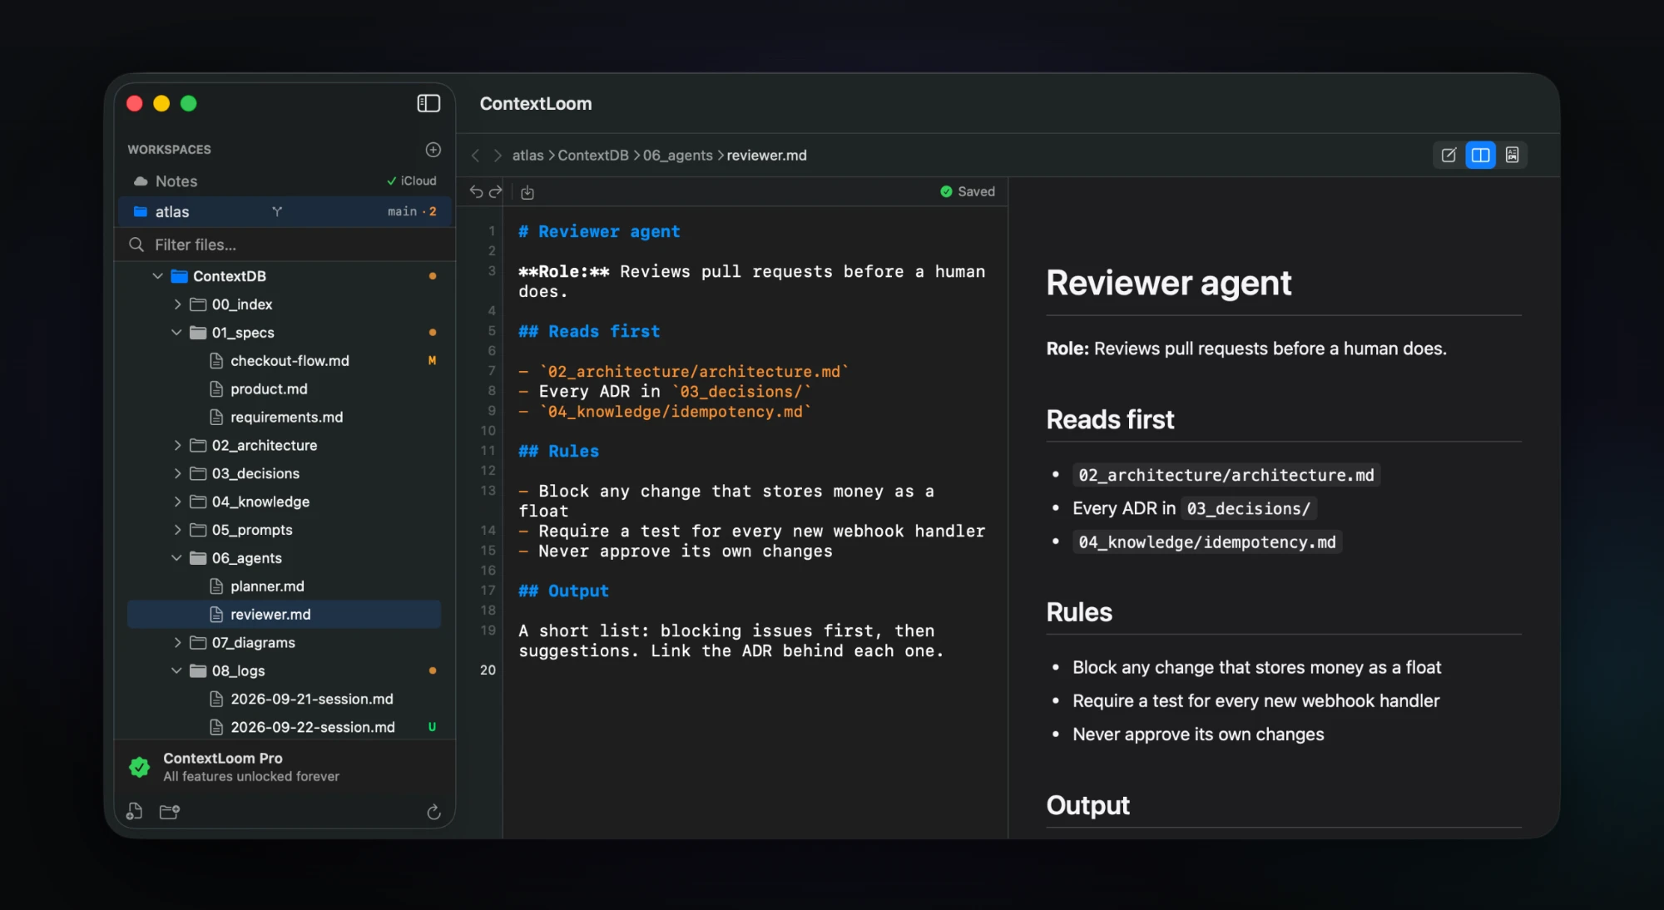Expand the 05_prompts folder

point(177,530)
